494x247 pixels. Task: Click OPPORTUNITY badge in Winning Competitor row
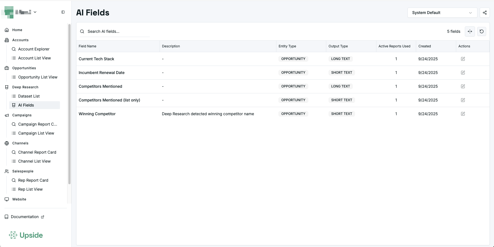pyautogui.click(x=293, y=114)
